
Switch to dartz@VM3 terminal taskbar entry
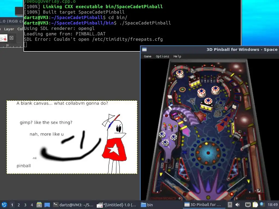pos(73,205)
